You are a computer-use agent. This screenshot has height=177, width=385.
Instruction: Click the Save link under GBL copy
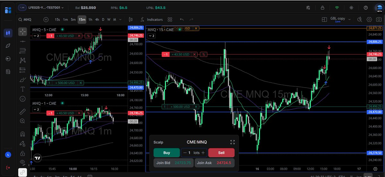(338, 22)
